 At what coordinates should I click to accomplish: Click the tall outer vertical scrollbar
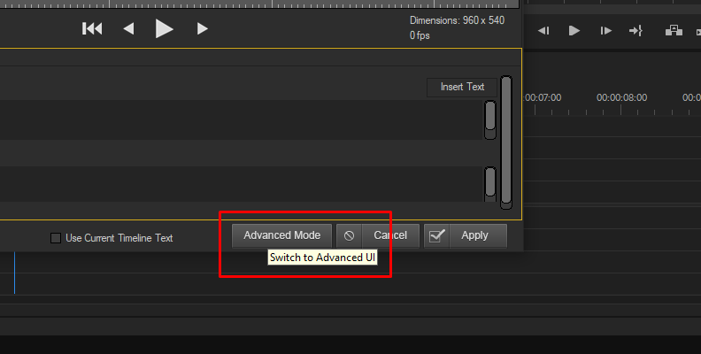[506, 142]
